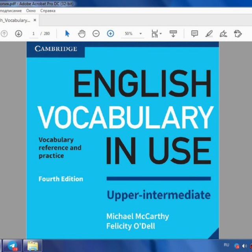Viewport: 252px width, 252px height.
Task: Open File Explorer from the taskbar
Action: coord(33,246)
